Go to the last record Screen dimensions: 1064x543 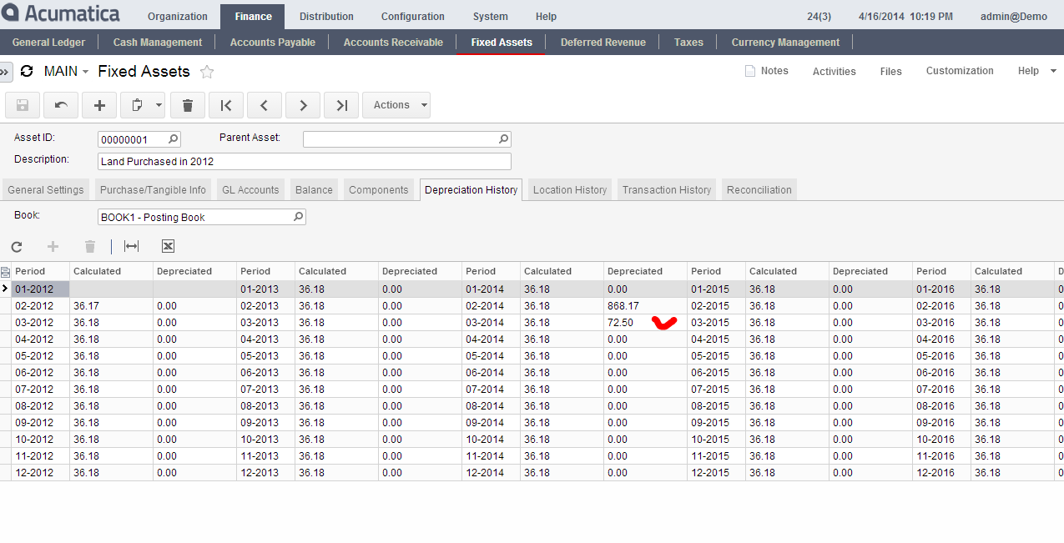(341, 105)
